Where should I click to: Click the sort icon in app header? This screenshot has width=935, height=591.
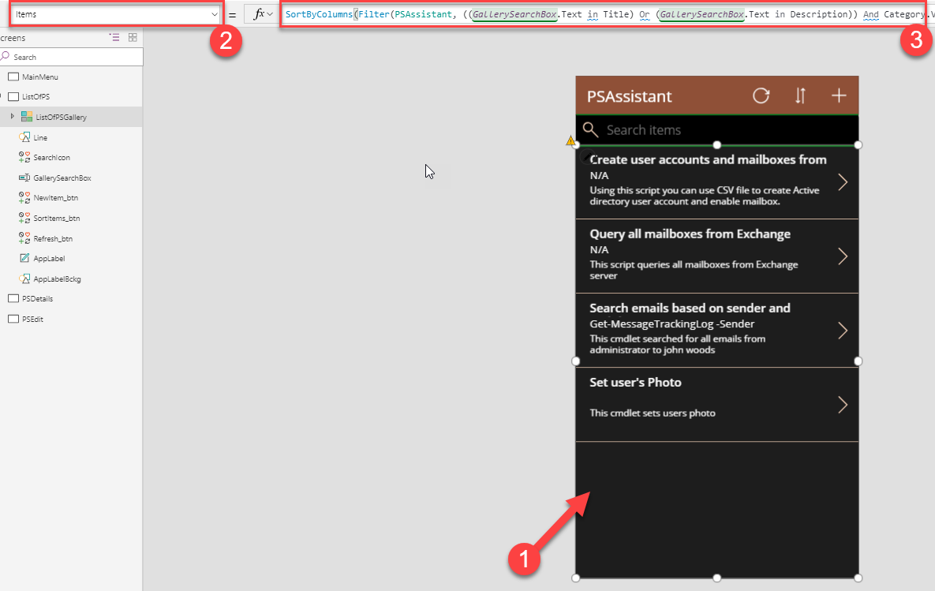[800, 95]
